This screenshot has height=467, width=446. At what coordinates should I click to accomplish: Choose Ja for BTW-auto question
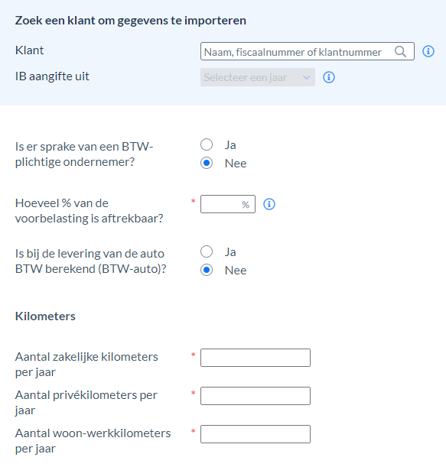(207, 251)
